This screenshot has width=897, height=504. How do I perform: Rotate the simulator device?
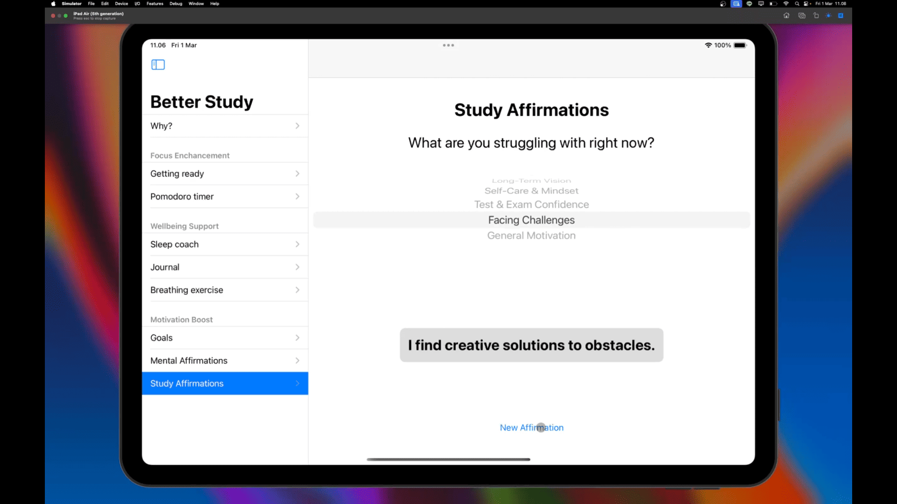[816, 15]
